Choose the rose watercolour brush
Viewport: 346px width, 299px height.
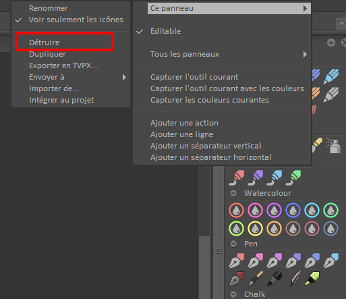[x=312, y=228]
